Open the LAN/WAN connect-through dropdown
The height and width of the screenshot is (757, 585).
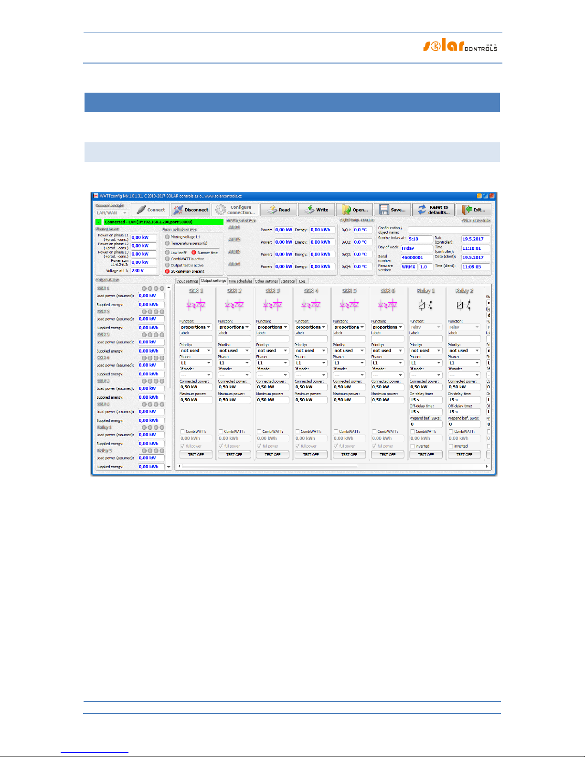(x=112, y=213)
